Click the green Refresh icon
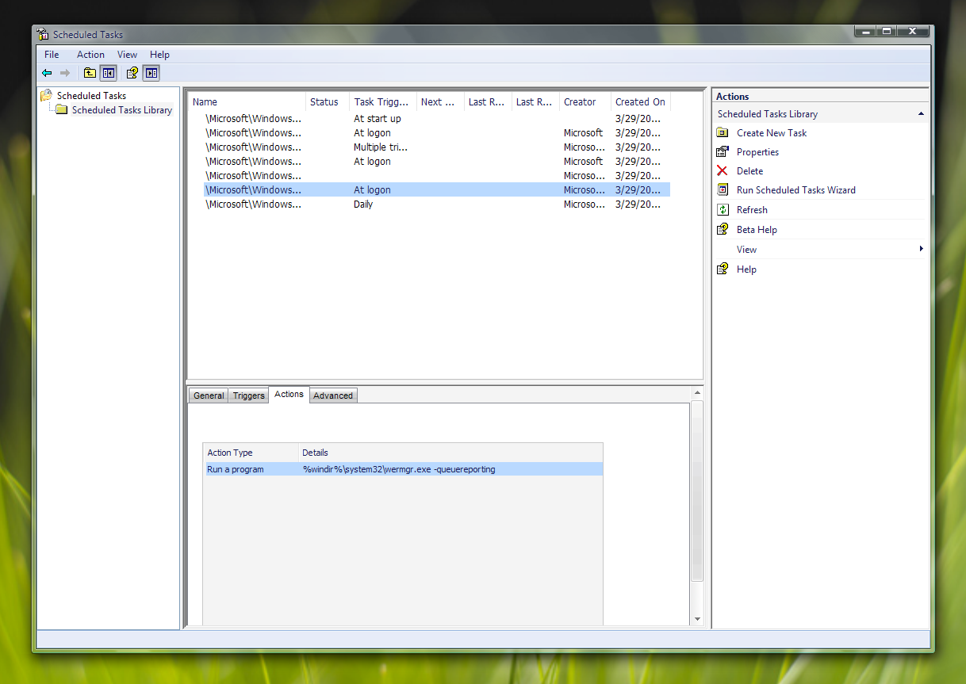The width and height of the screenshot is (966, 684). tap(723, 210)
